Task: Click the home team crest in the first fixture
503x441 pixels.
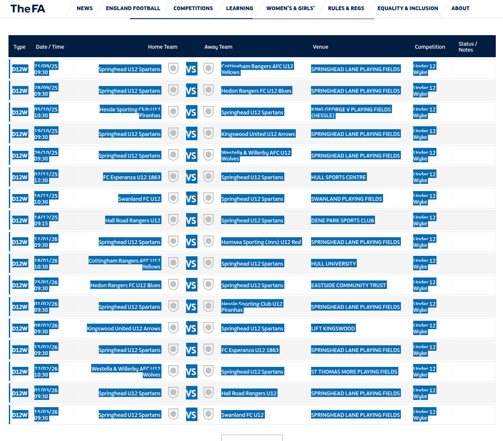Action: [173, 68]
